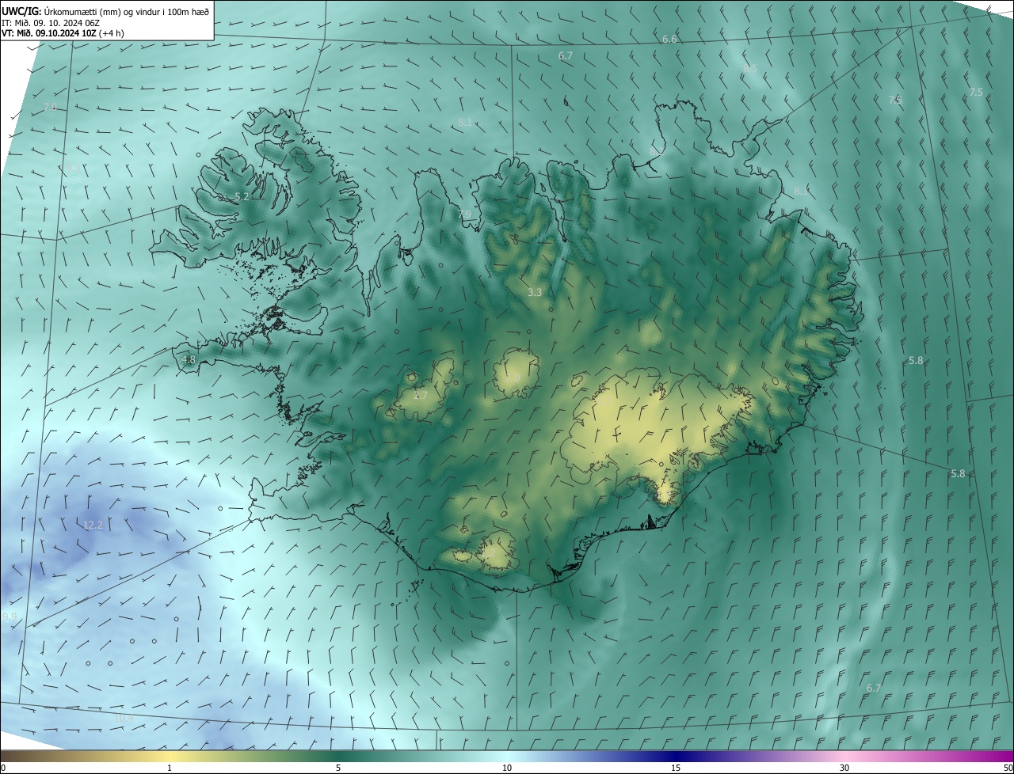This screenshot has width=1014, height=774.
Task: Click the 0 tick on the color scale
Action: point(2,768)
